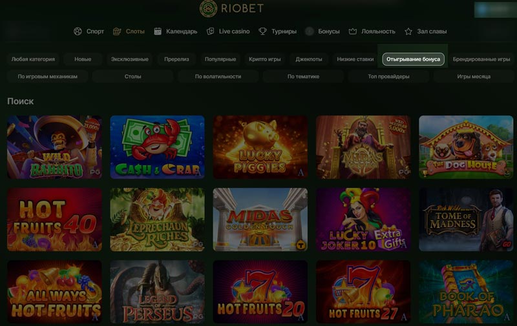Click the Hall of Fame star icon
The image size is (517, 326).
click(408, 31)
